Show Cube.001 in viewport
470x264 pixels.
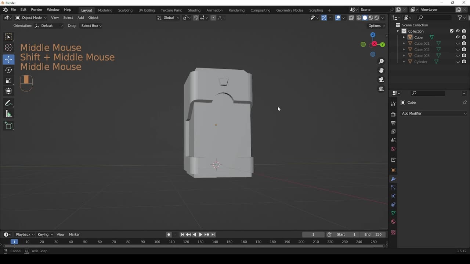pyautogui.click(x=458, y=43)
